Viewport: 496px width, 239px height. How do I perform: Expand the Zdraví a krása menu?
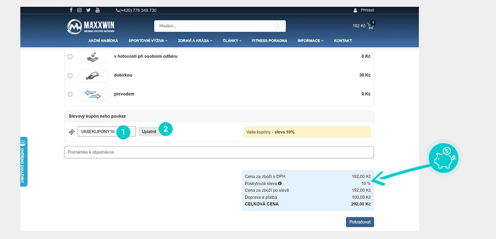[195, 41]
